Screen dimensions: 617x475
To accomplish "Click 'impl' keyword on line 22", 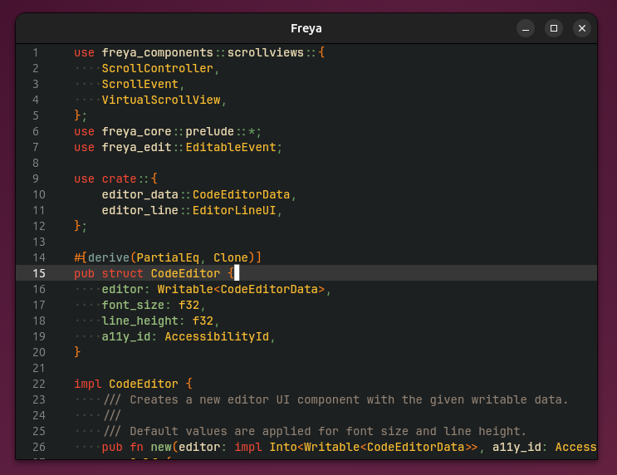I will pos(88,384).
